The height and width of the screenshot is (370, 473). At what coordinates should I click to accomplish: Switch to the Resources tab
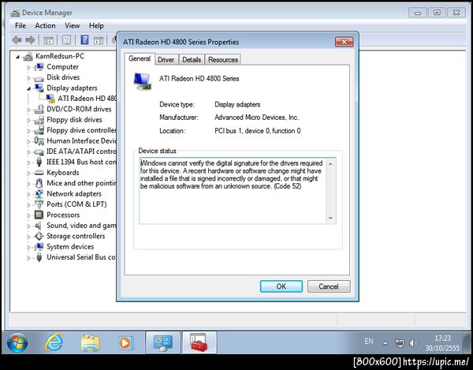223,60
